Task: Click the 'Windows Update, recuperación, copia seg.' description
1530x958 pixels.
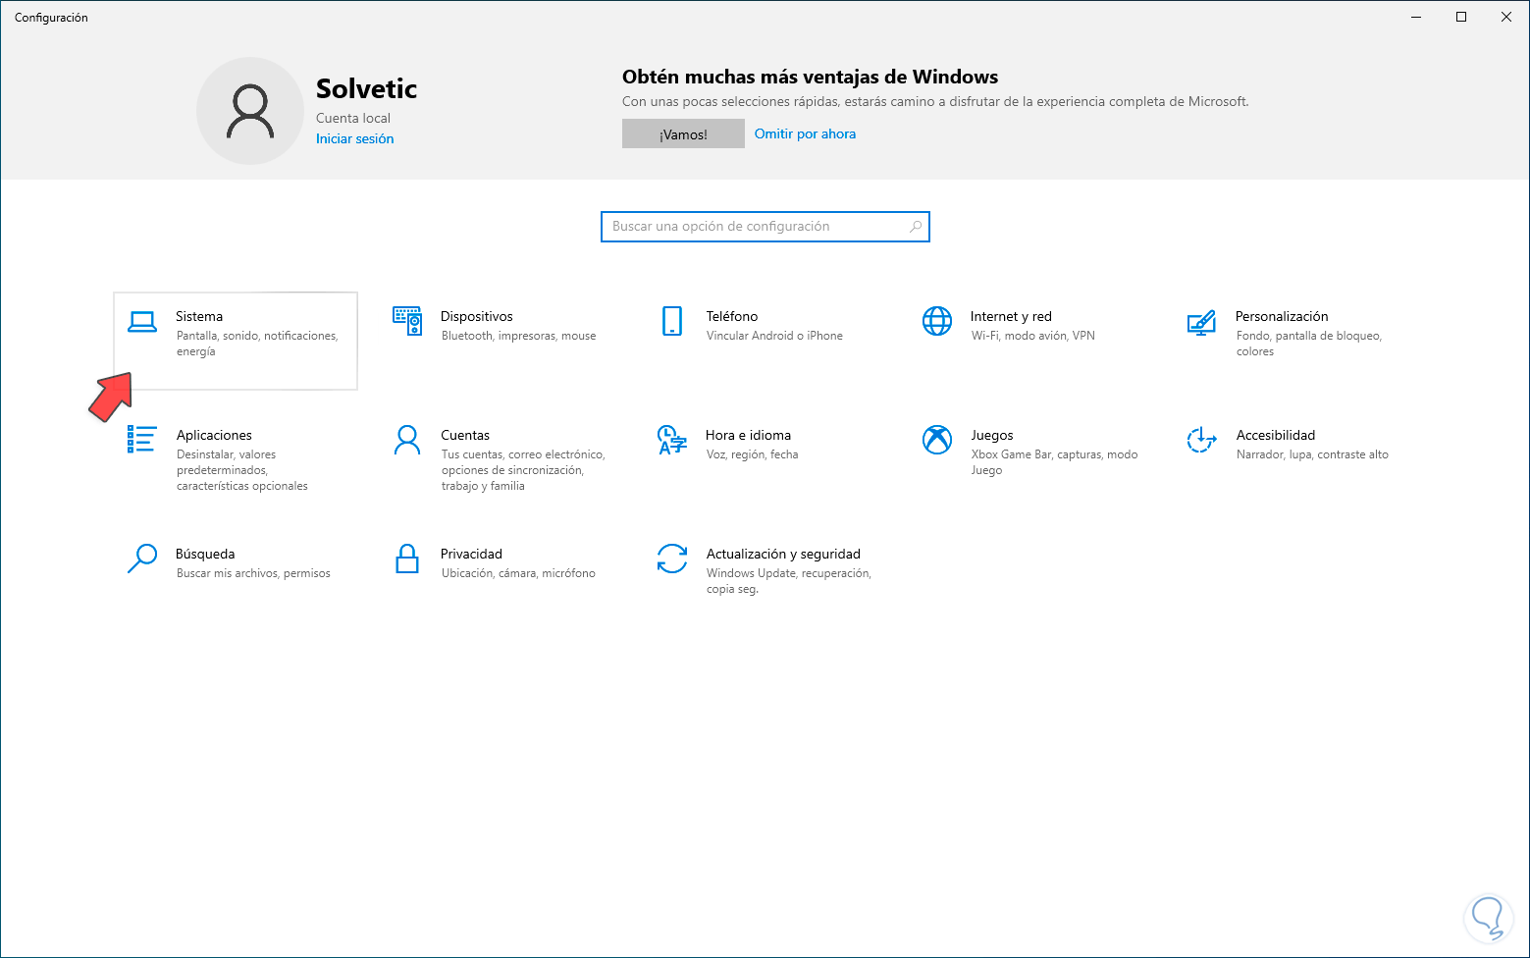Action: 789,581
